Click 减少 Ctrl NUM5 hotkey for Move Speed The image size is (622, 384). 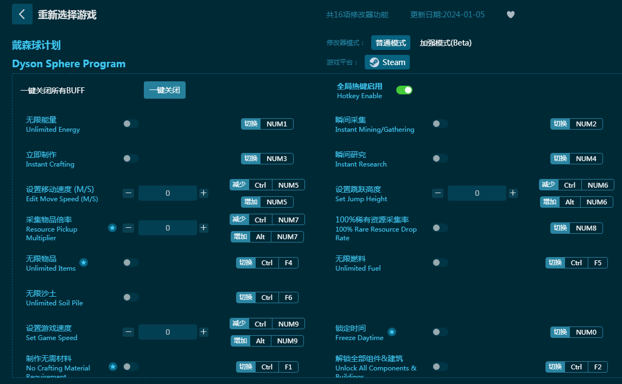(x=267, y=185)
